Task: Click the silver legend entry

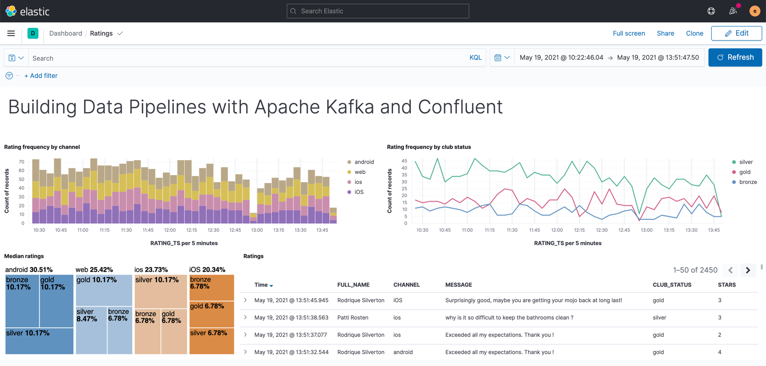Action: click(742, 162)
